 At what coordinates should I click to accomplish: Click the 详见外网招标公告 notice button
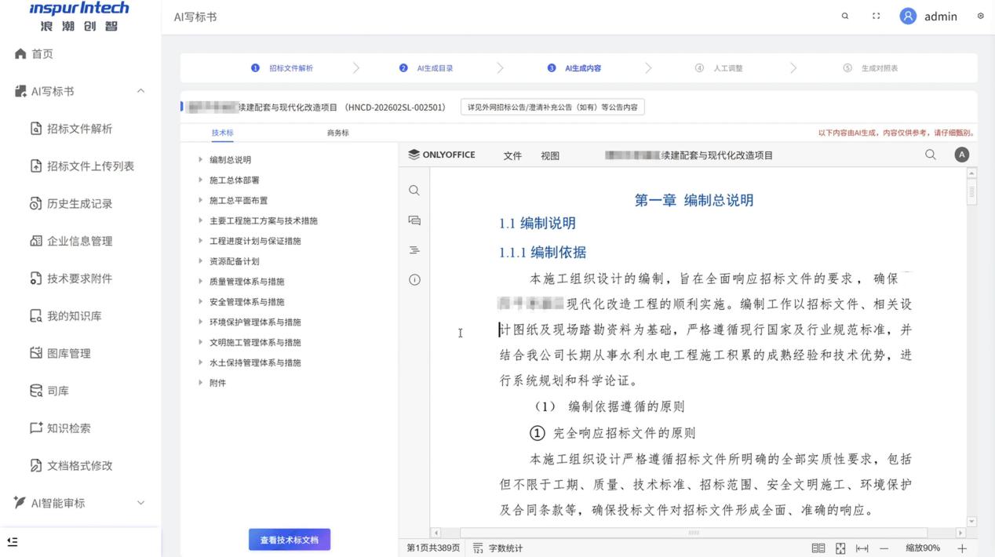click(552, 107)
